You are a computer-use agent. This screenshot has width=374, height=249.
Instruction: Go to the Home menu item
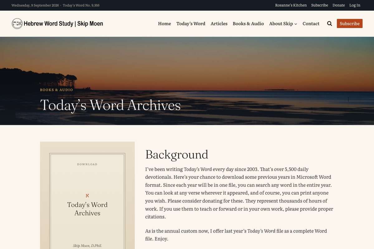[165, 24]
